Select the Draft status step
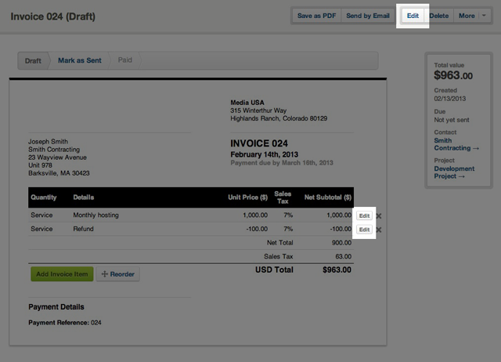 coord(33,60)
